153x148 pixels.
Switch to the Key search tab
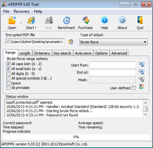click(62, 53)
